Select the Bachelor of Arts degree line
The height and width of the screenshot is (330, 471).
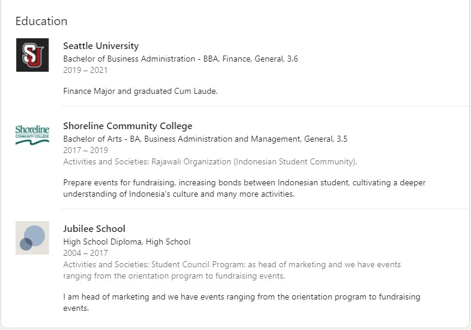point(205,139)
